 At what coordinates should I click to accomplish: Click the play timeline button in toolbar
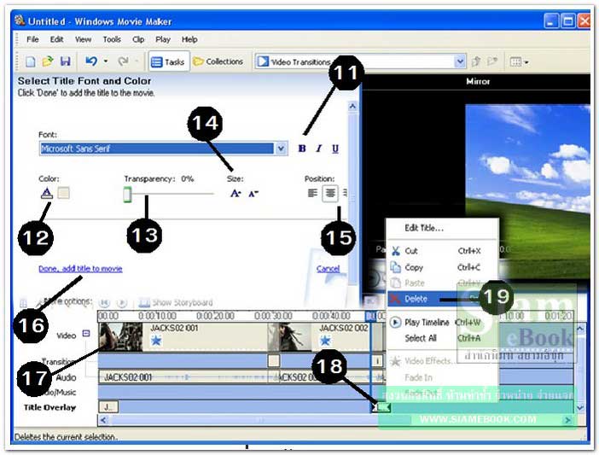point(121,302)
